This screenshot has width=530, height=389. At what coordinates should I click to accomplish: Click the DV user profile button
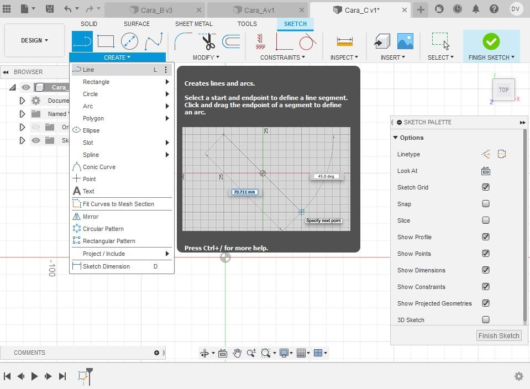point(515,9)
